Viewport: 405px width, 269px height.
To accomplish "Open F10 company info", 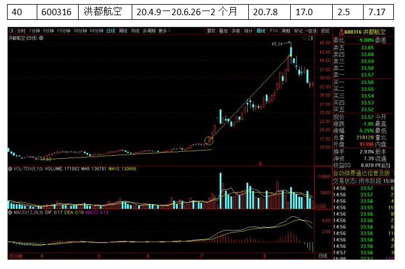I will pyautogui.click(x=273, y=31).
